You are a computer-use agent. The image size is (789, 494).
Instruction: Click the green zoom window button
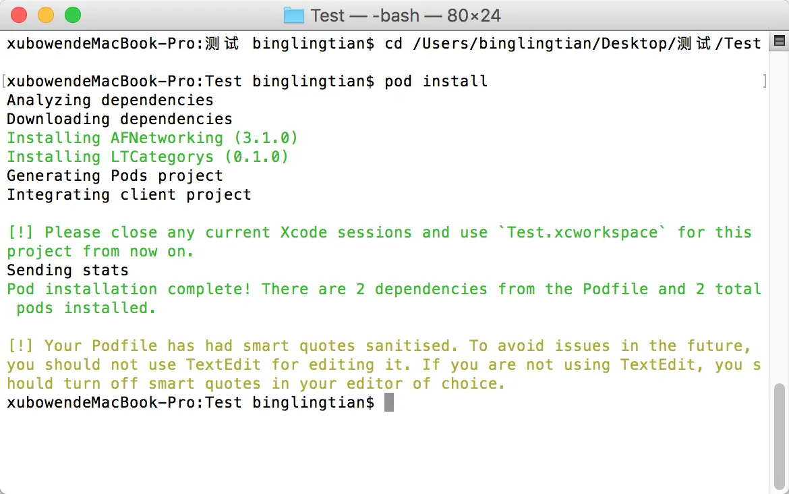click(73, 15)
